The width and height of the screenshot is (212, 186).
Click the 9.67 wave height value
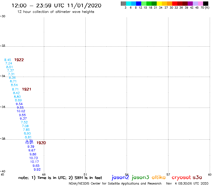[32, 150]
